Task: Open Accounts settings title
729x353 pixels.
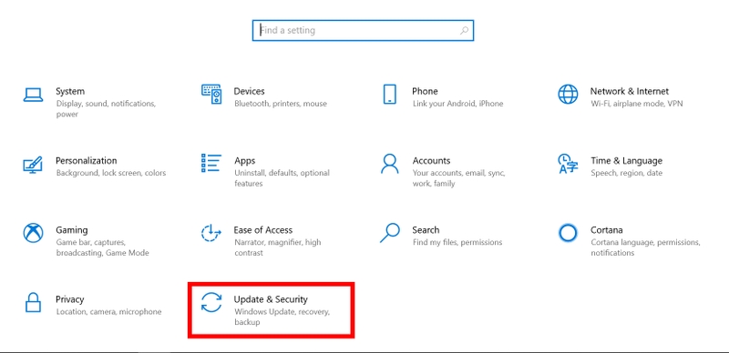Action: [431, 161]
